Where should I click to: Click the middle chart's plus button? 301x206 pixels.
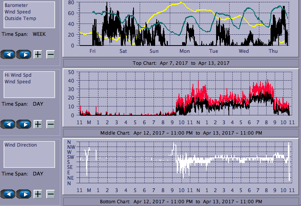[x=38, y=124]
